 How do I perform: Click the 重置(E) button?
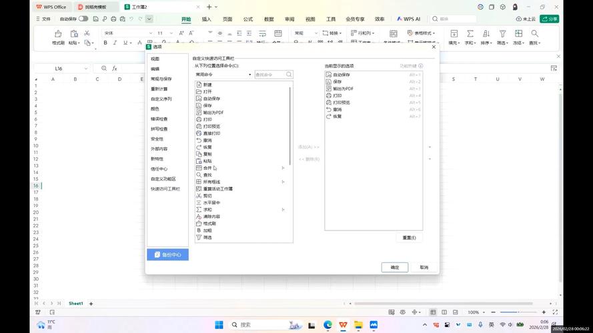click(x=409, y=238)
